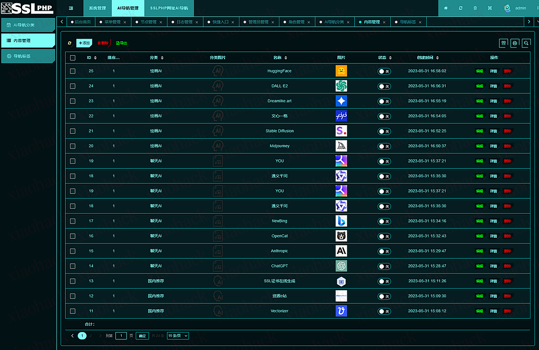539x350 pixels.
Task: Toggle the hamburger sidebar collapse icon
Action: [71, 8]
